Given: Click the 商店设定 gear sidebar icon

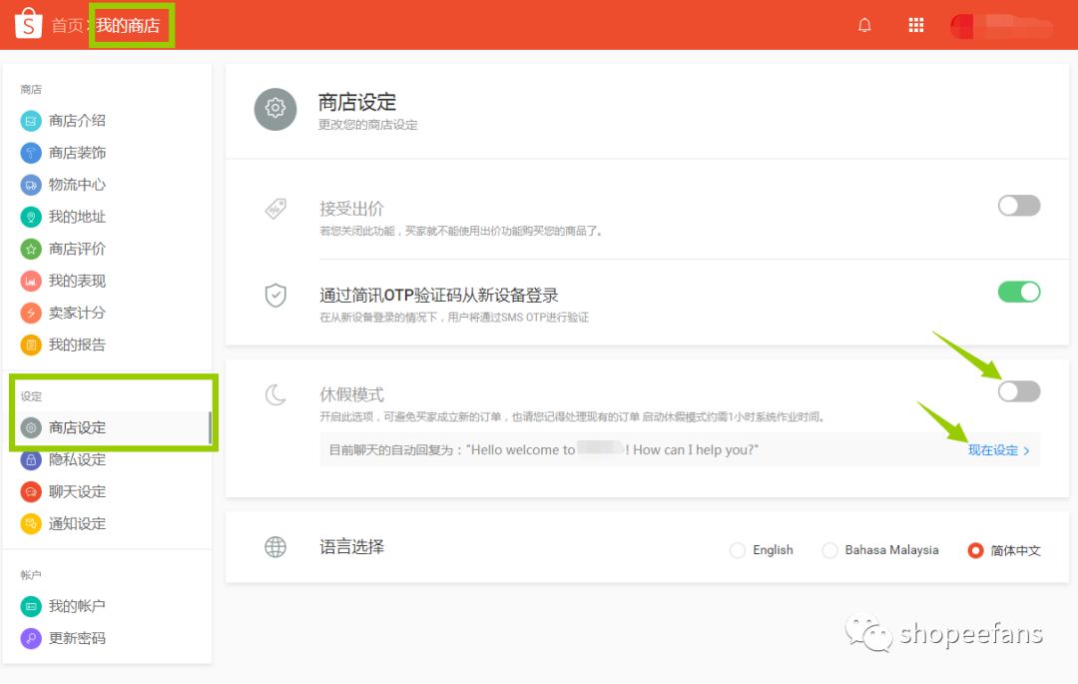Looking at the screenshot, I should pos(31,427).
